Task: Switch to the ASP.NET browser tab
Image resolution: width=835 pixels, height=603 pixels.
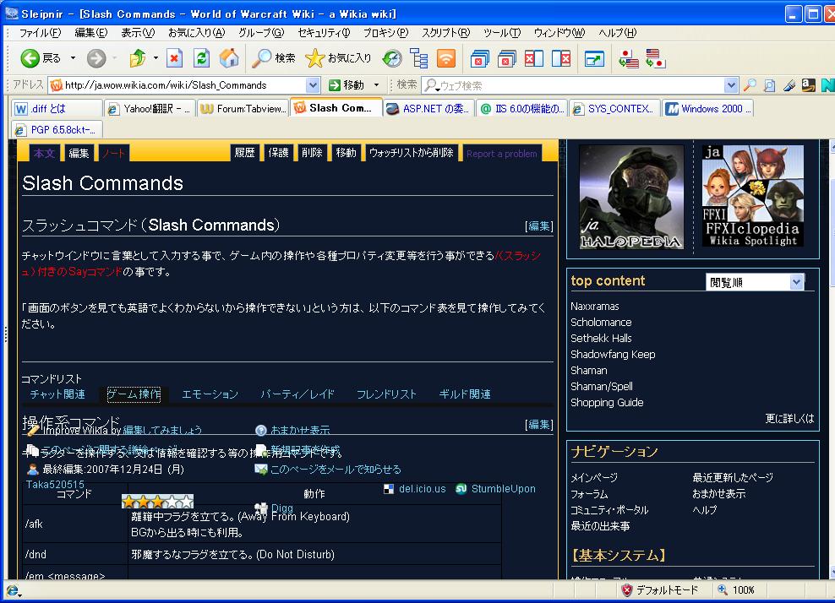Action: tap(428, 109)
